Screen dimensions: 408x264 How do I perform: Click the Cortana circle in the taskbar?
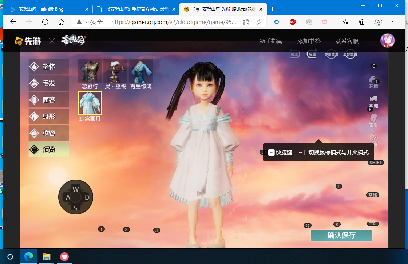click(x=10, y=257)
